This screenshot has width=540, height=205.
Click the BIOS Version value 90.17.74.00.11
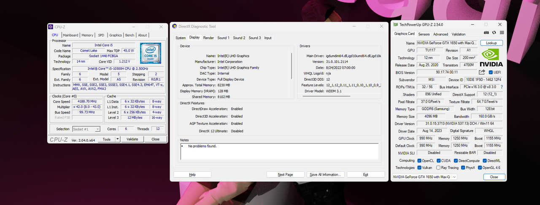[447, 72]
